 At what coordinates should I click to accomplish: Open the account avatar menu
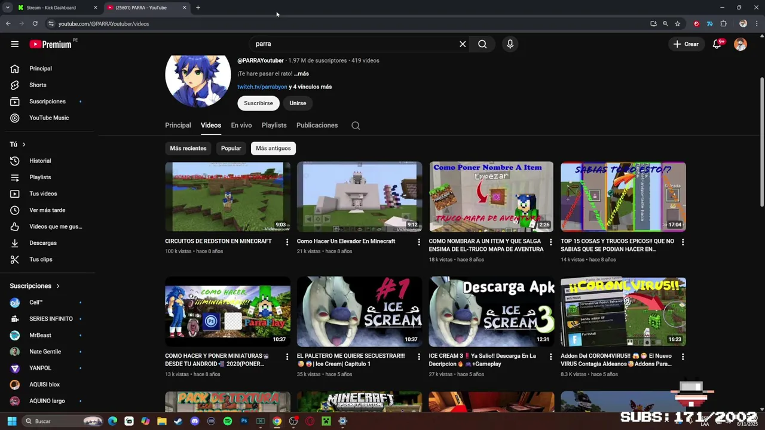[x=740, y=44]
